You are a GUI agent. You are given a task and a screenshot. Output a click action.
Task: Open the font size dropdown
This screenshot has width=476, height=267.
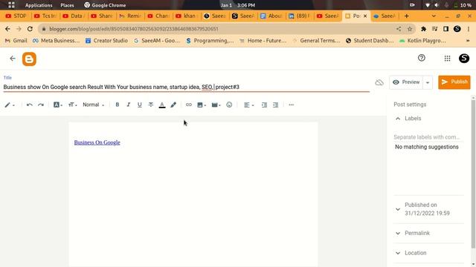73,105
